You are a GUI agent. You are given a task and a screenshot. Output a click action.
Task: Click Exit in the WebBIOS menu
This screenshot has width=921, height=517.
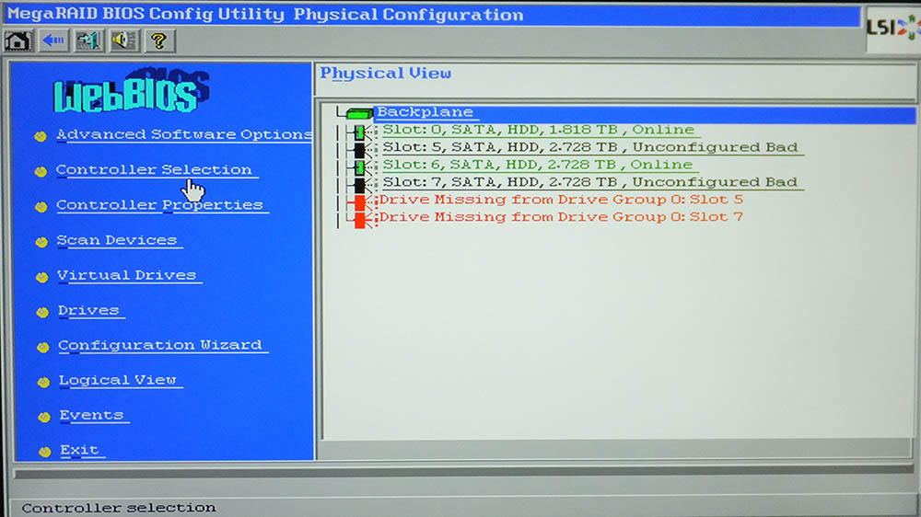coord(78,450)
